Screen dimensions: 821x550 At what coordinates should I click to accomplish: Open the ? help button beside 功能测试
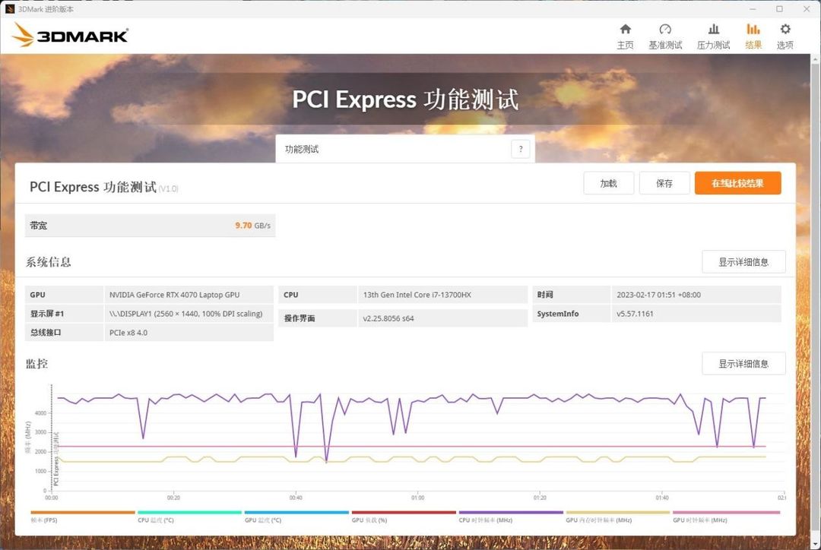coord(521,149)
